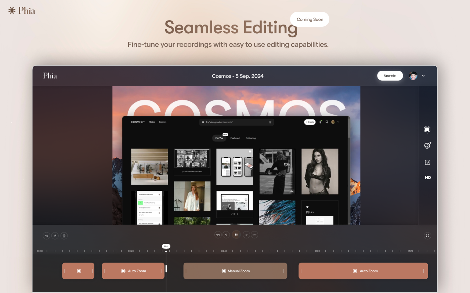
Task: Select the Manual Zoom clip
Action: point(235,271)
